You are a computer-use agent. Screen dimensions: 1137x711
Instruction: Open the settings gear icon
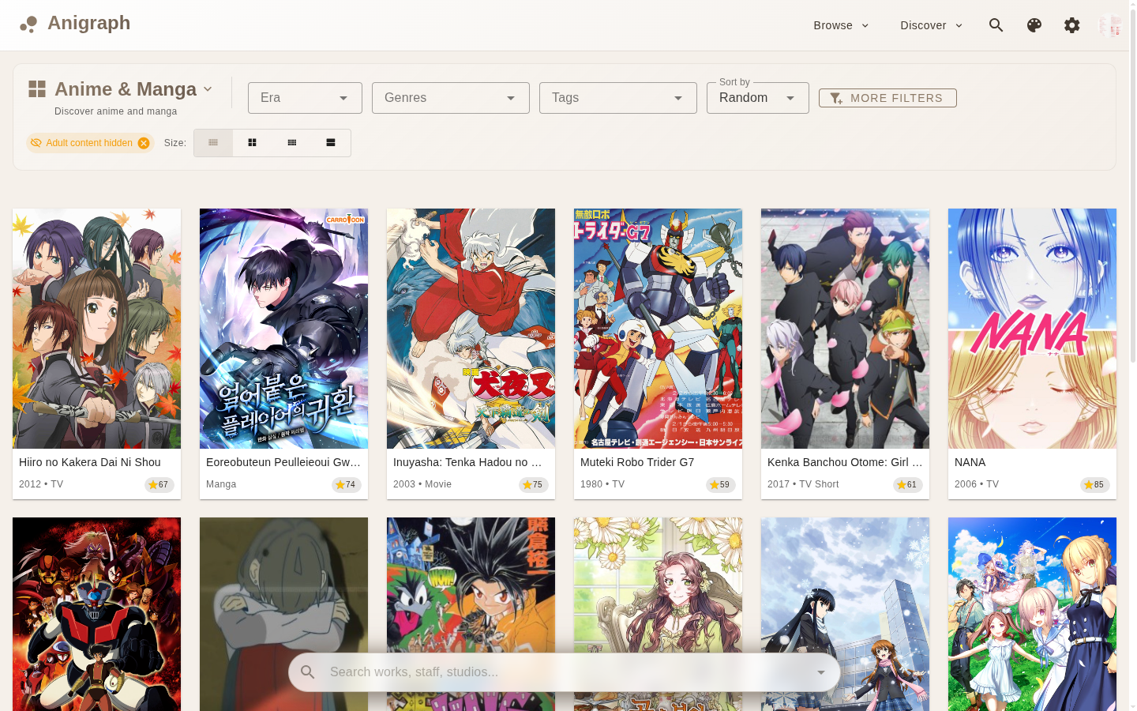tap(1071, 25)
